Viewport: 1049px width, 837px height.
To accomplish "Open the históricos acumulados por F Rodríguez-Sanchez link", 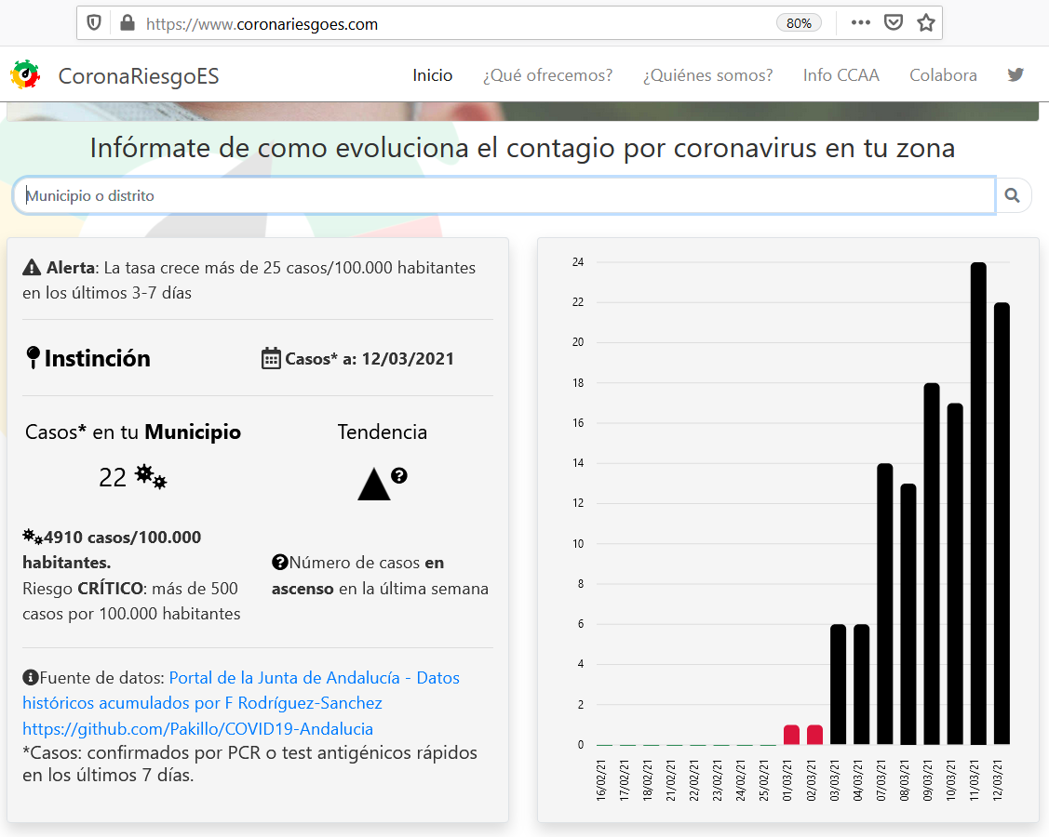I will 202,703.
